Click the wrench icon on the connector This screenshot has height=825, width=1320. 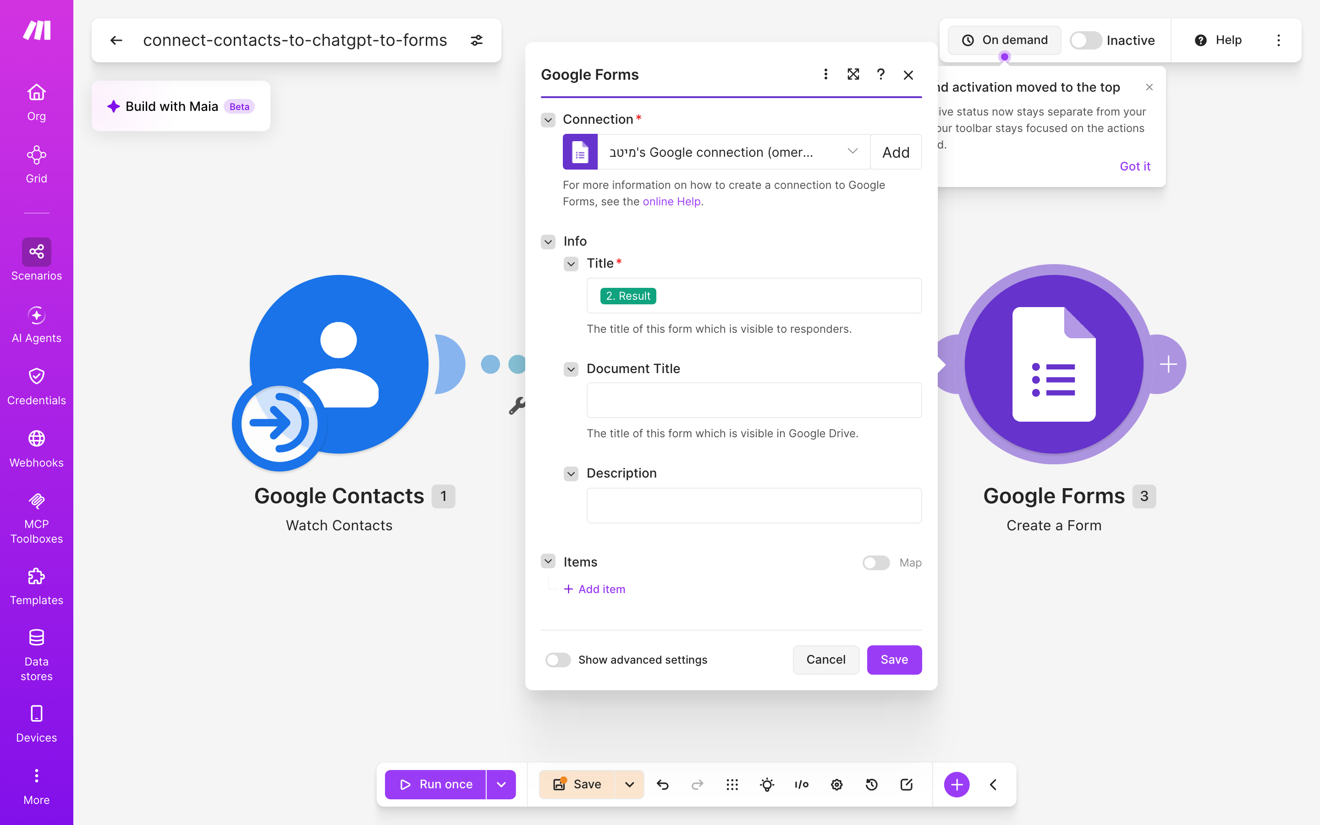pyautogui.click(x=517, y=406)
